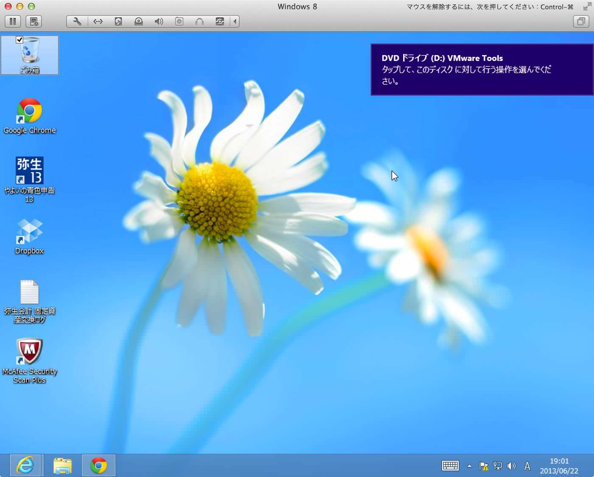Select the ごみ箱 recycle bin icon
The height and width of the screenshot is (477, 594).
tap(30, 55)
